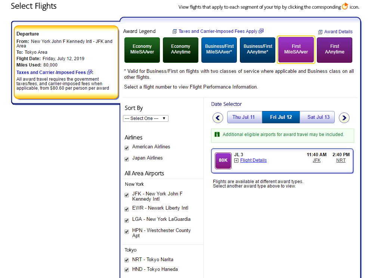Image resolution: width=368 pixels, height=278 pixels.
Task: Switch to Thu Jul 11 date tab
Action: click(245, 117)
